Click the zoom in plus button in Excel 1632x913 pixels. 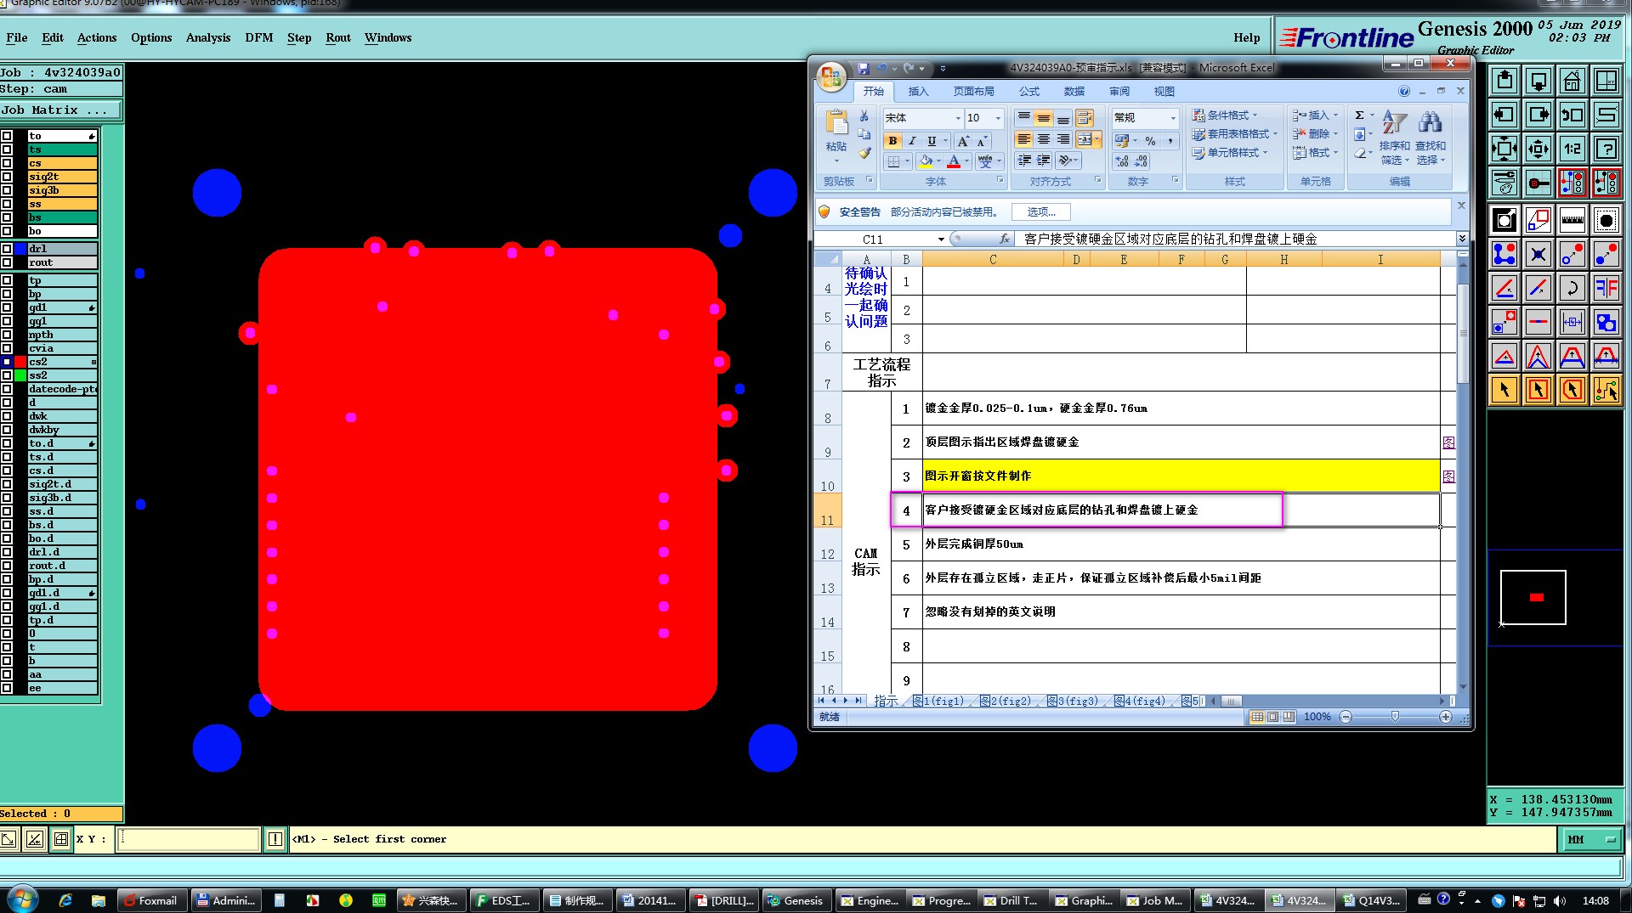point(1445,717)
